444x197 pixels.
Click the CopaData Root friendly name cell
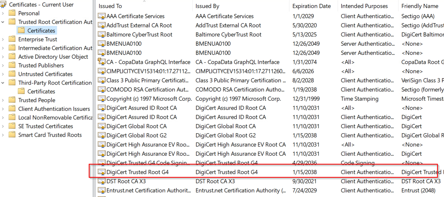tap(422, 62)
